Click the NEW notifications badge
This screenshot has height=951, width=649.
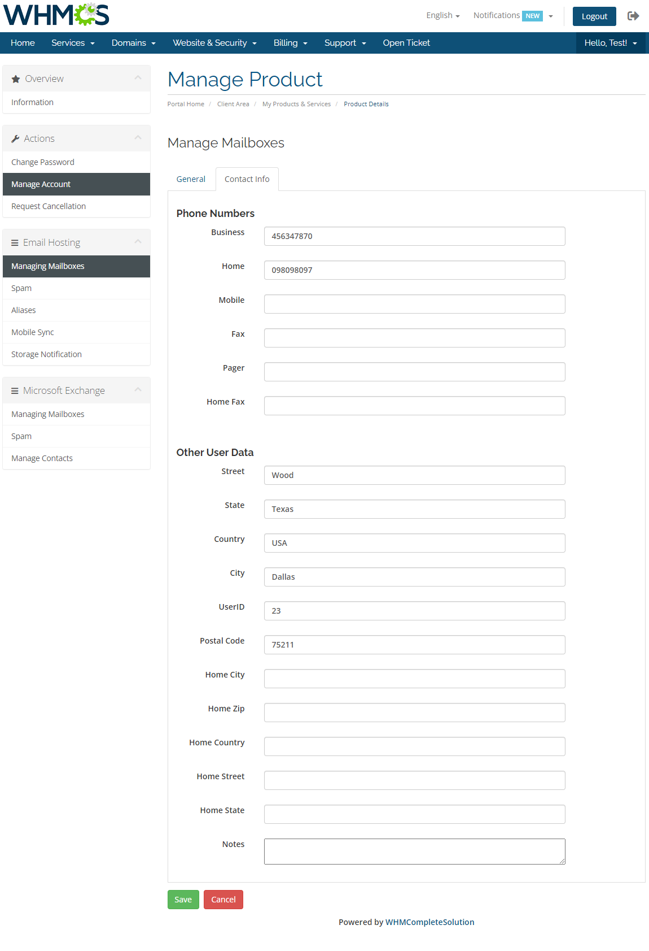[x=532, y=16]
